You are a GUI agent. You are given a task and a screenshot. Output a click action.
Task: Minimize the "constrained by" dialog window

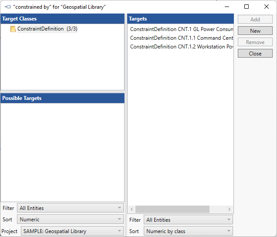coord(226,7)
